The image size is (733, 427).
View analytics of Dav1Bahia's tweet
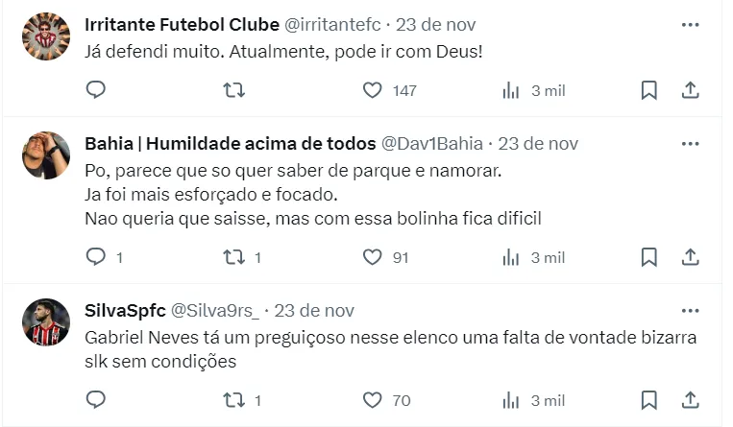[511, 257]
